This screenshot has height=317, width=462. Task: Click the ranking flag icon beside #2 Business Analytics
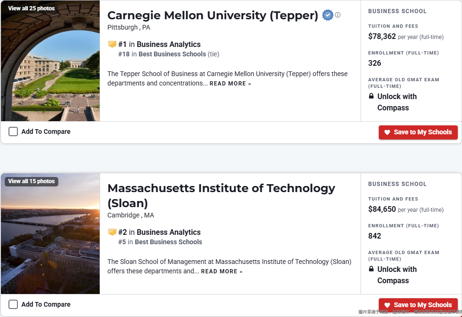pos(112,232)
